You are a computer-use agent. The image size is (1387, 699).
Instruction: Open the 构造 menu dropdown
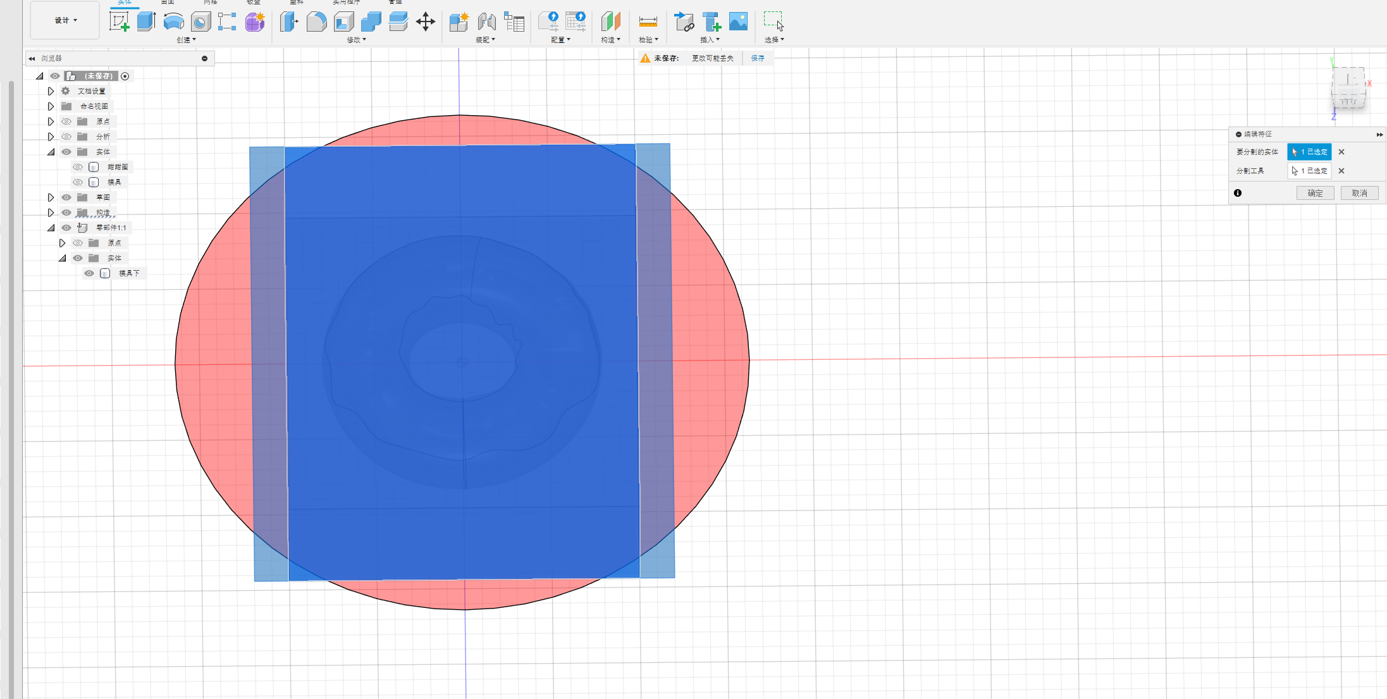point(610,40)
